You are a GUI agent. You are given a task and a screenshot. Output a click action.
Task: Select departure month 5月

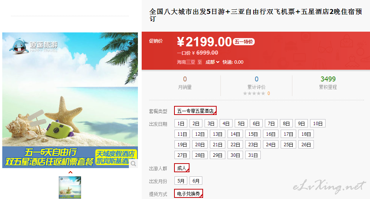tap(181, 181)
